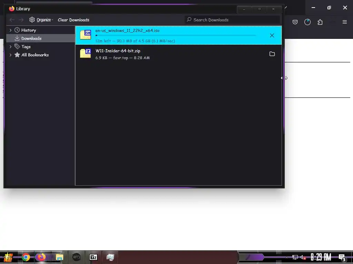The width and height of the screenshot is (353, 264).
Task: Open Firefox extensions puzzle icon
Action: [320, 22]
